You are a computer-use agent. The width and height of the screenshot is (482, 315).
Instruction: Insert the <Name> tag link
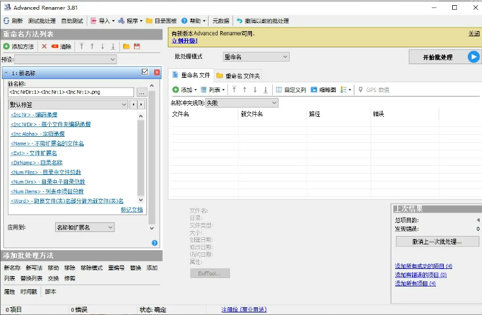click(x=47, y=143)
